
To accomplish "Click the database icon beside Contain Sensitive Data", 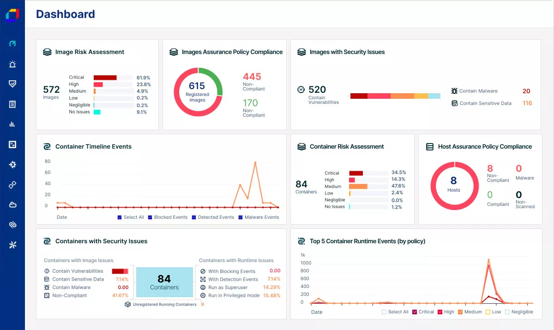I will tap(455, 103).
